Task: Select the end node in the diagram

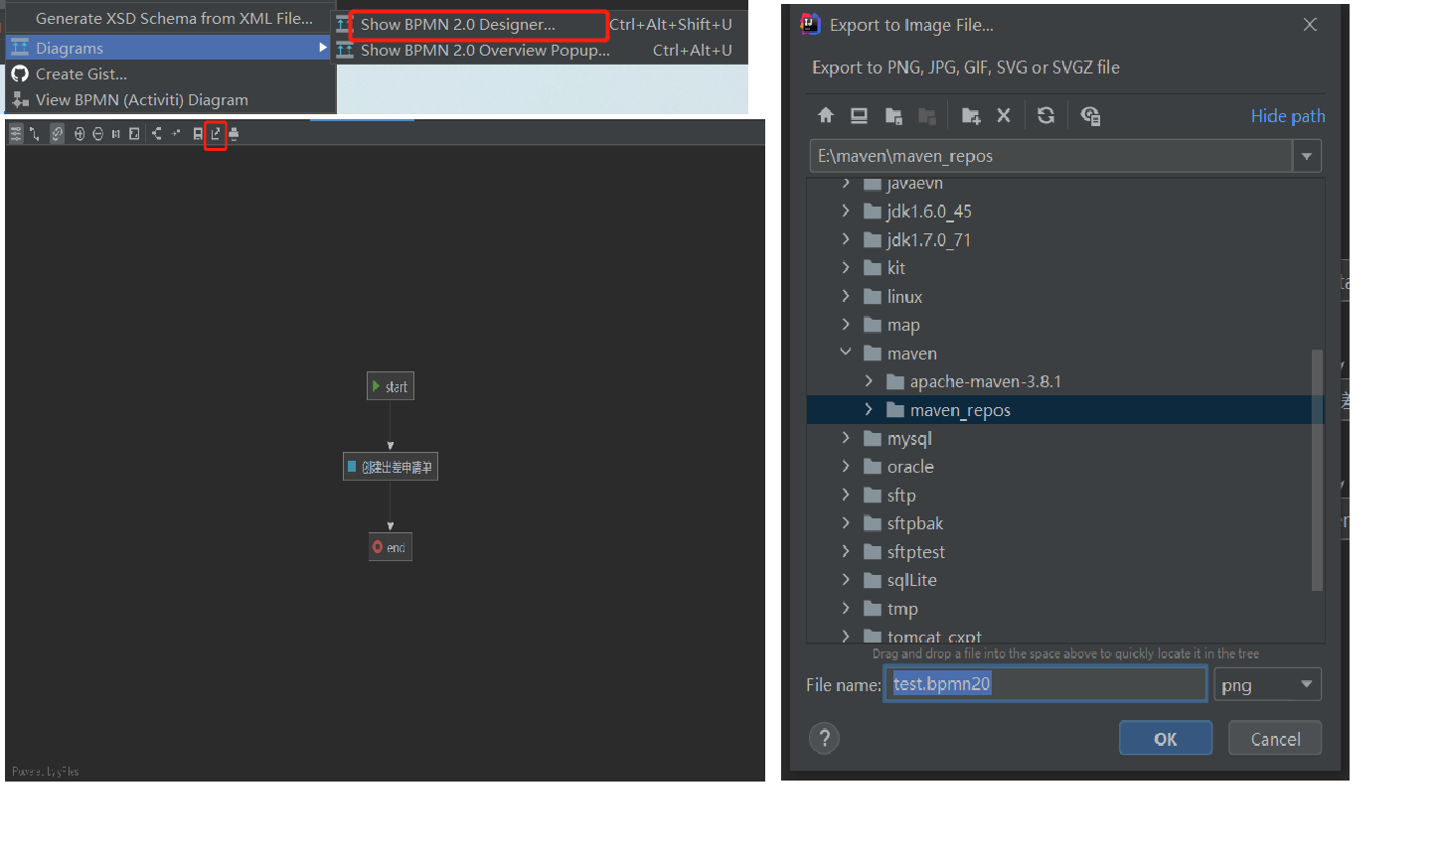Action: (x=391, y=547)
